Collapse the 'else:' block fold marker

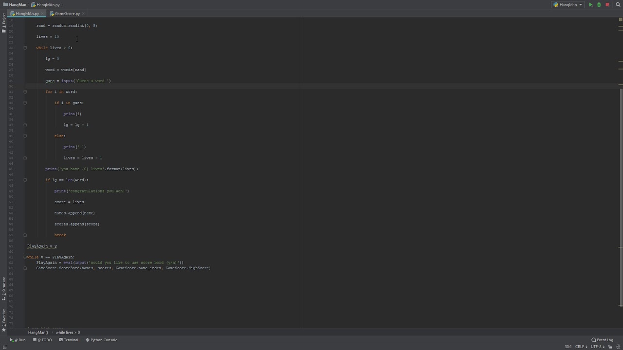[x=25, y=136]
